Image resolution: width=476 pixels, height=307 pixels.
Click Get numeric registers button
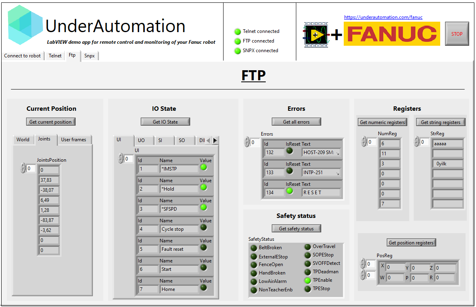point(382,122)
